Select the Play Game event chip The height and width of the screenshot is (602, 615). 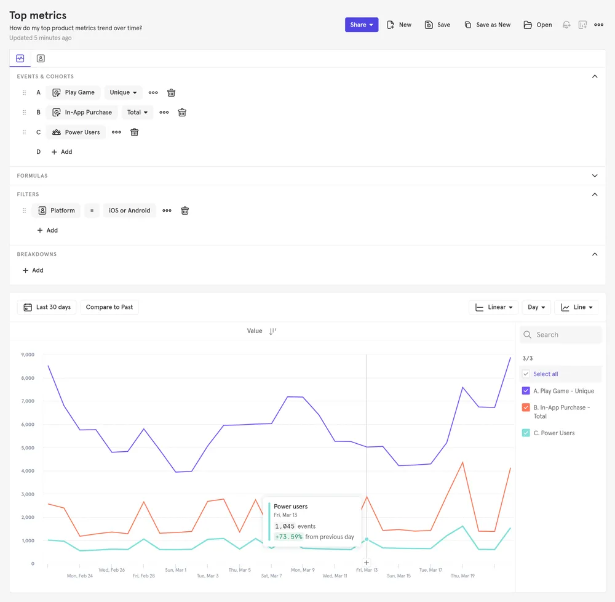(73, 92)
